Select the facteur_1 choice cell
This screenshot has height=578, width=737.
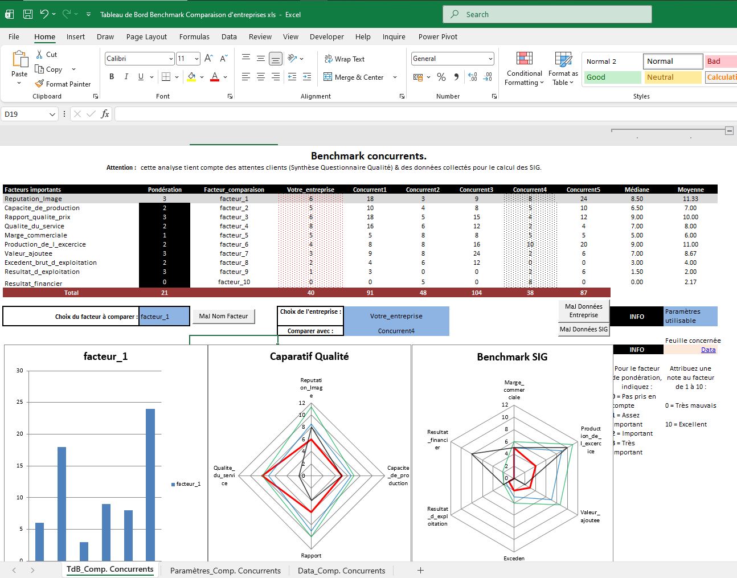[x=164, y=316]
